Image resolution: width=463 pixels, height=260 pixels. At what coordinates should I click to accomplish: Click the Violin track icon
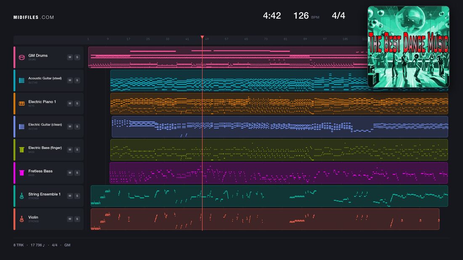point(21,219)
